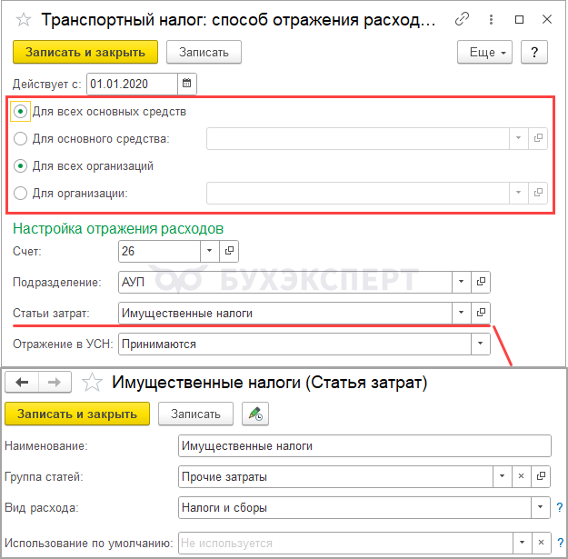Add transport tax form to favorites star

click(24, 20)
